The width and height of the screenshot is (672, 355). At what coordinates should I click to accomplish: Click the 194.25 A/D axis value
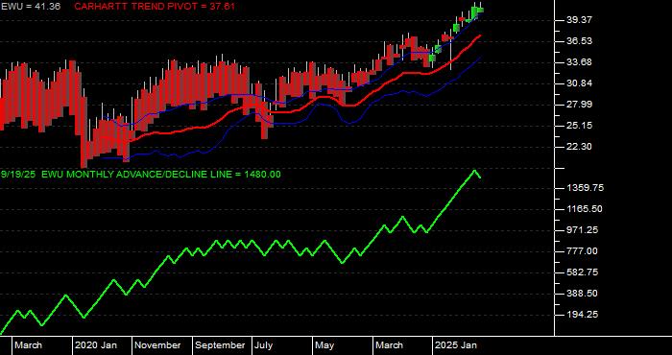[582, 315]
